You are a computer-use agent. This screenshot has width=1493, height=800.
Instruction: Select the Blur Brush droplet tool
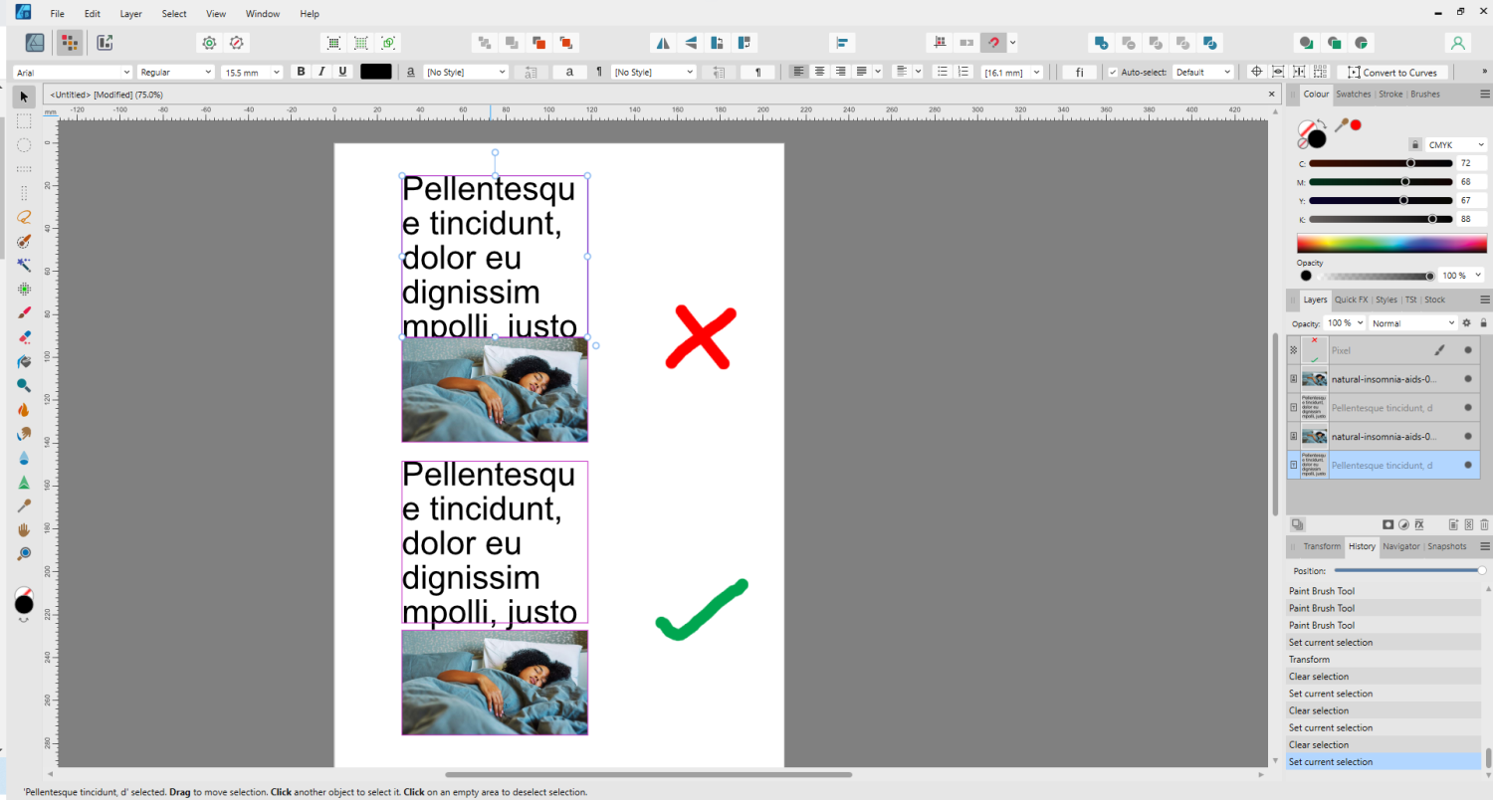pos(24,458)
